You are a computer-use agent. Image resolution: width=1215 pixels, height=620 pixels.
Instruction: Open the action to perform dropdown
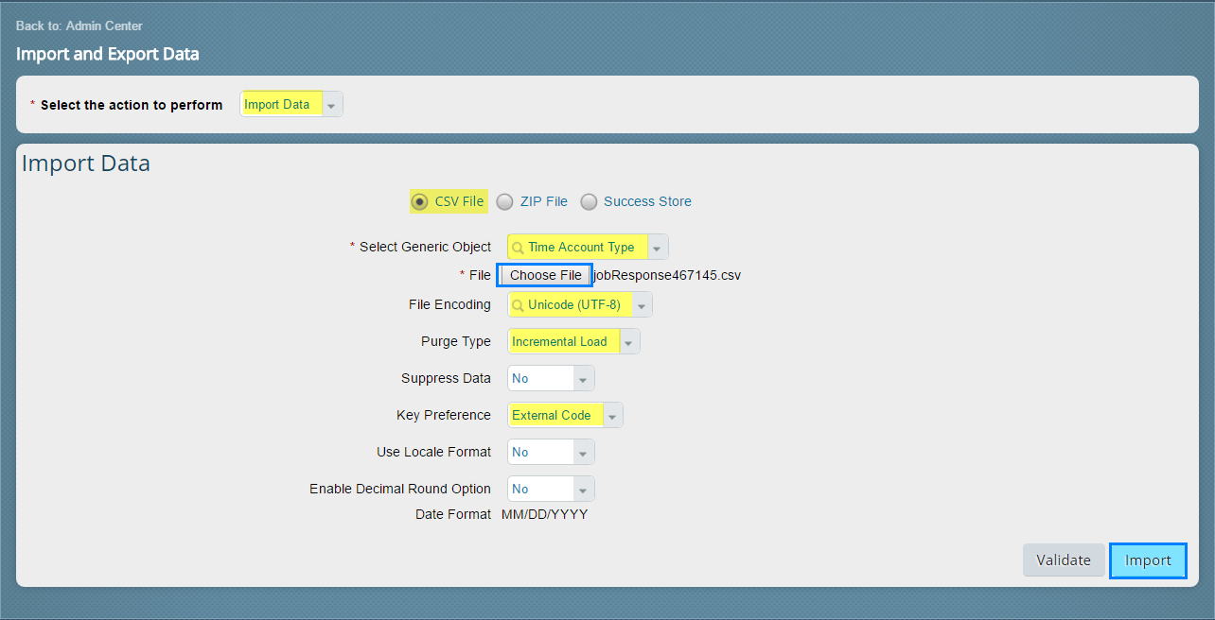tap(291, 105)
